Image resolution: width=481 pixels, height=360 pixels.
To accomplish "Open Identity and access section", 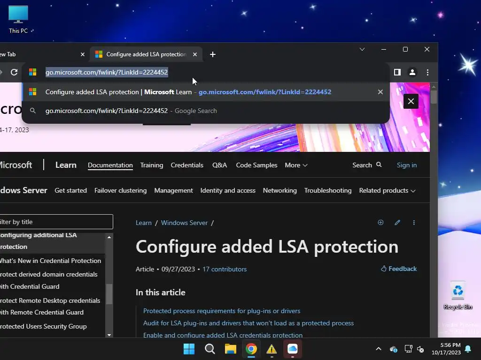I will point(228,190).
